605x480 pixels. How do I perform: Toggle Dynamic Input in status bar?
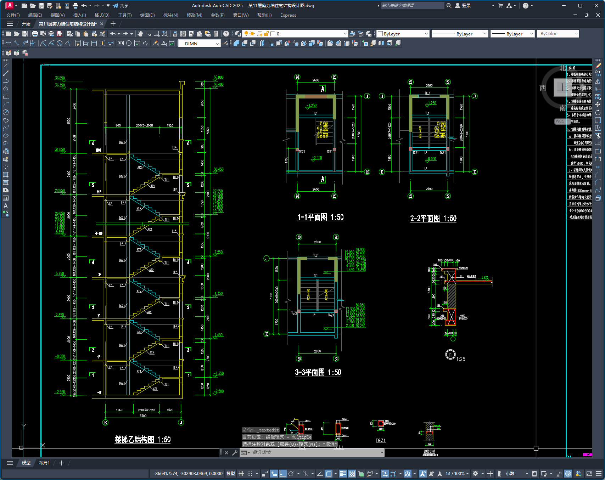coord(274,474)
